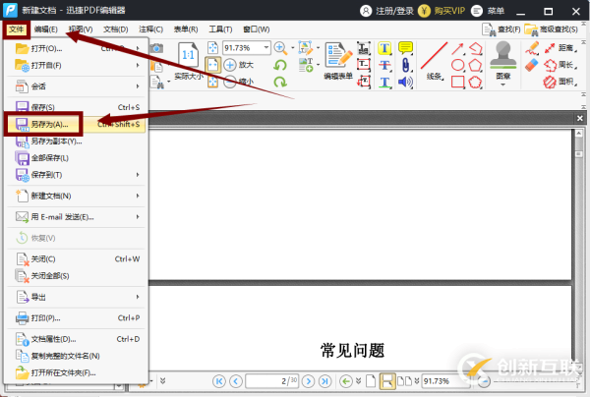
Task: Open the 文件 menu
Action: [16, 29]
